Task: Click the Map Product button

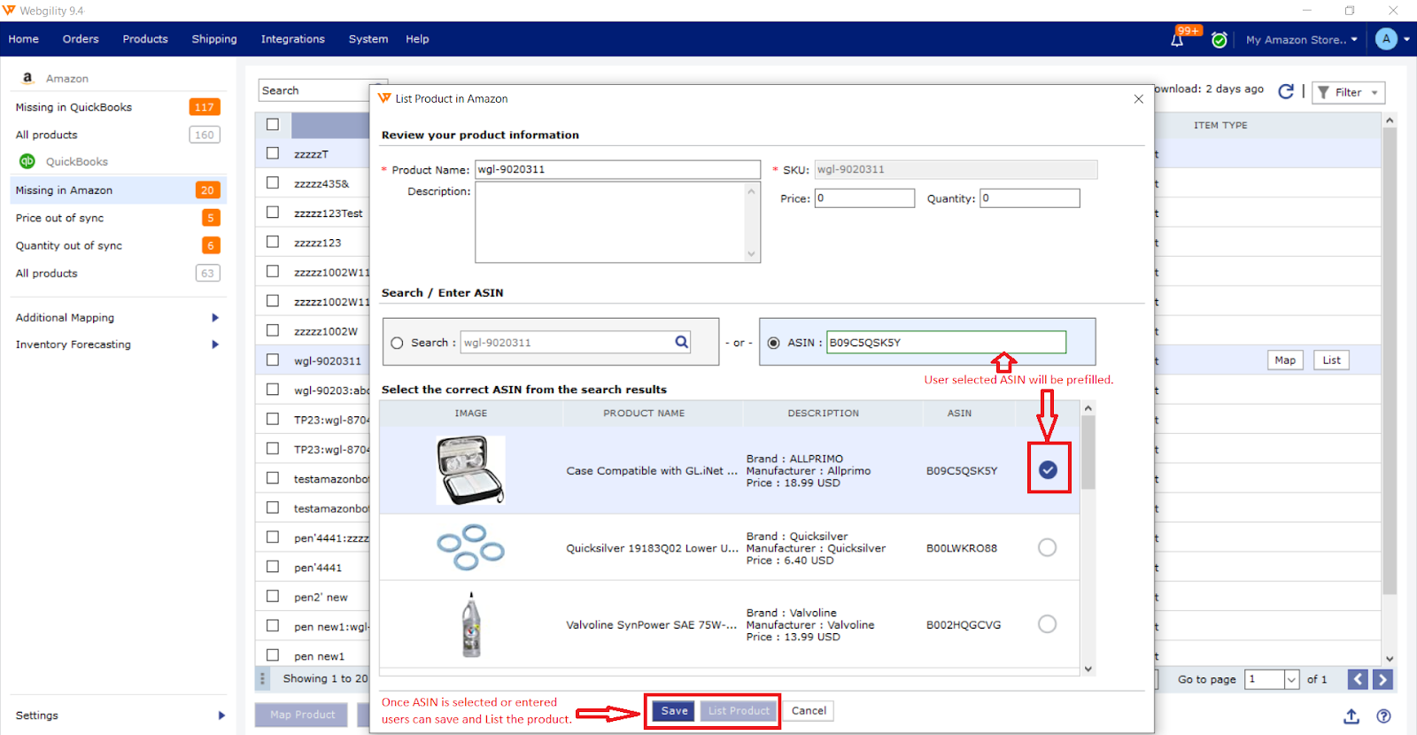Action: pyautogui.click(x=303, y=715)
